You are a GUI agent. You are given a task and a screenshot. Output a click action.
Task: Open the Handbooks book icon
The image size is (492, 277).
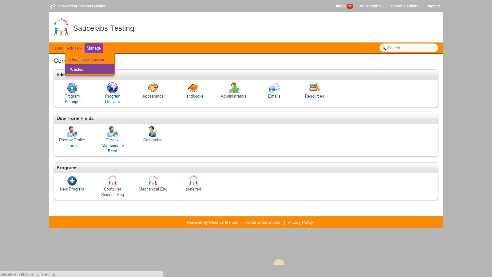193,88
